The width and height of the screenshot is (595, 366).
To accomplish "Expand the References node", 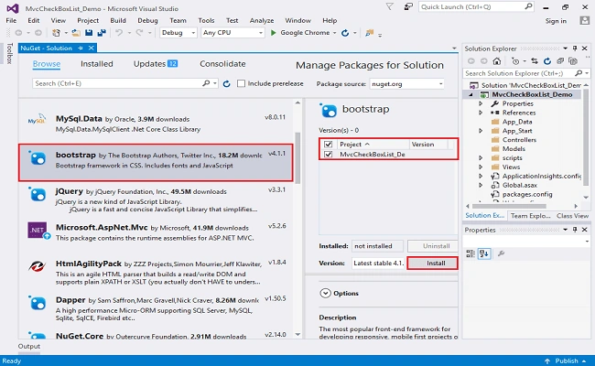I will point(481,113).
